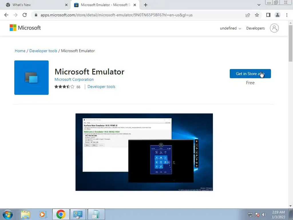The image size is (293, 220).
Task: Open Developer tools category link beside rating
Action: click(101, 87)
